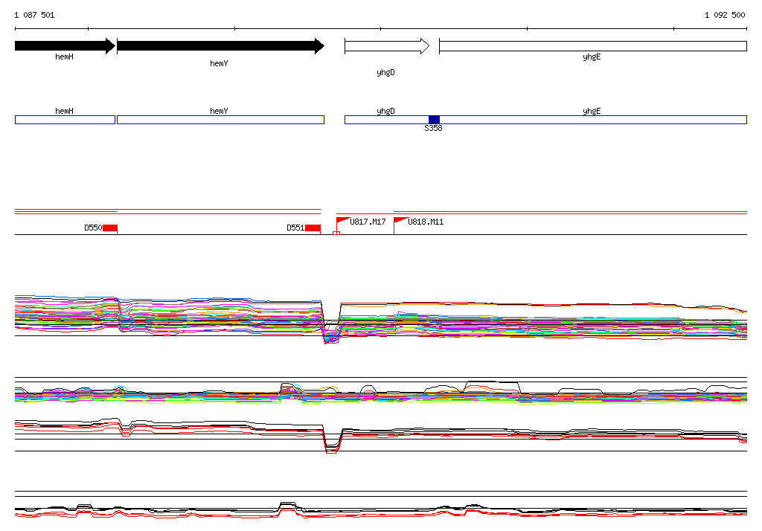Click the red D551 terminator marker
The image size is (762, 531).
(x=313, y=228)
